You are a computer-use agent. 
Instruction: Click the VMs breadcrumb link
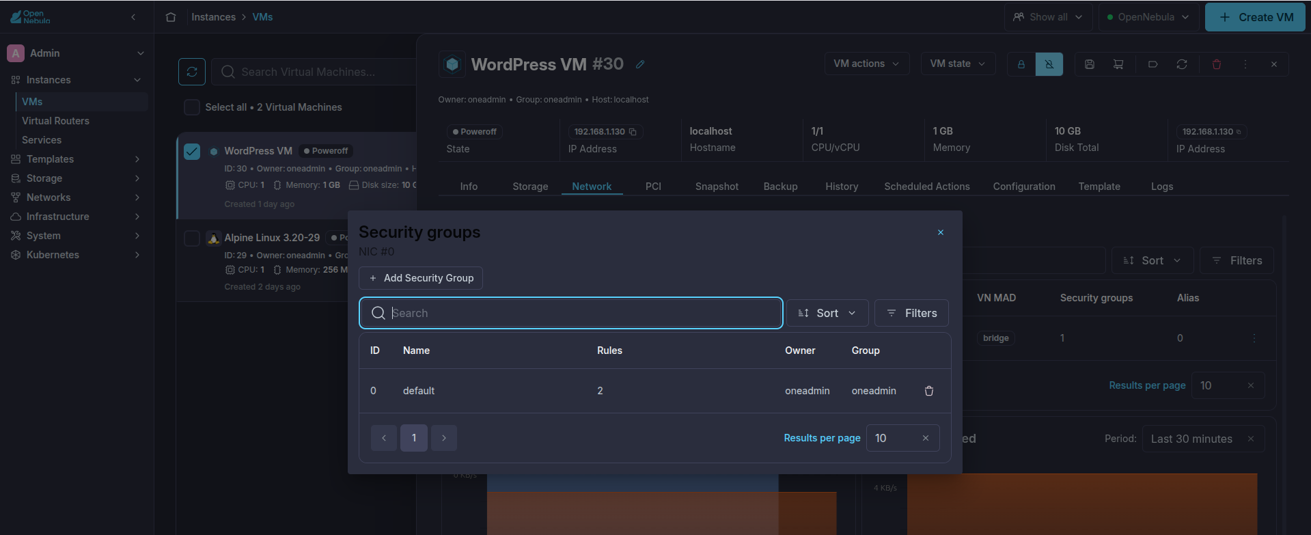262,17
